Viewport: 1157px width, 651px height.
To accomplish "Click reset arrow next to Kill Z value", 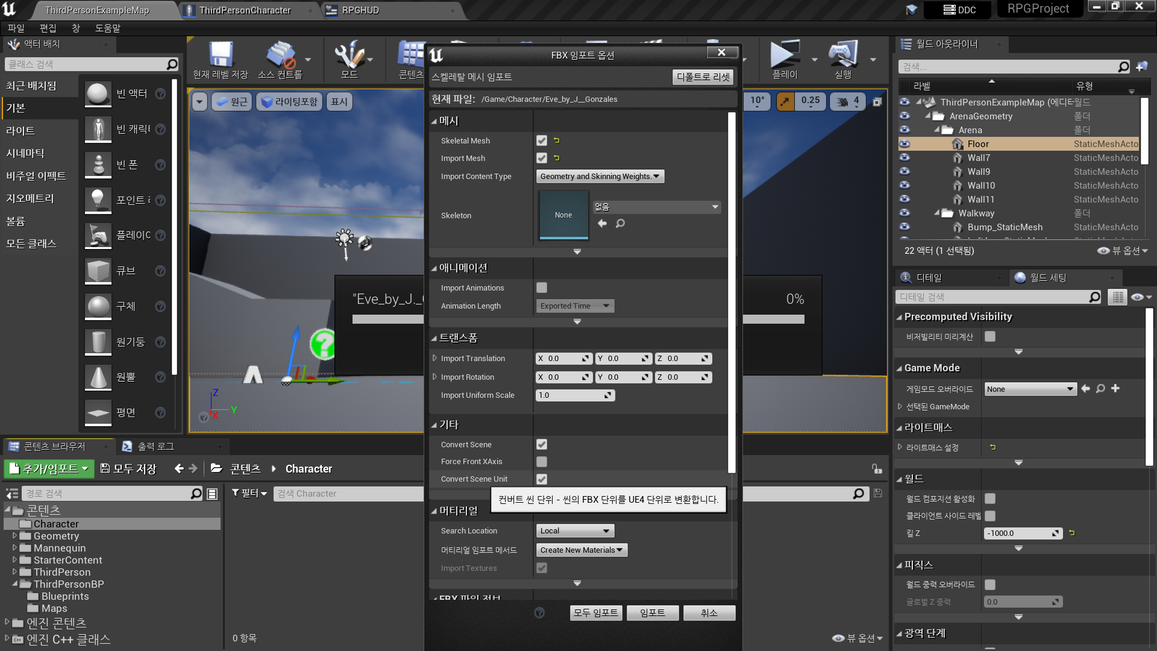I will click(x=1071, y=533).
